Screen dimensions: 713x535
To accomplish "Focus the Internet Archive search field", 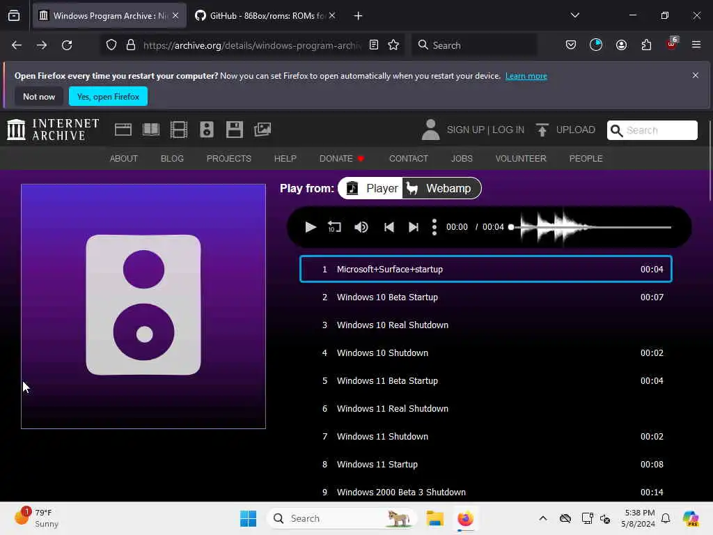I will coord(652,130).
